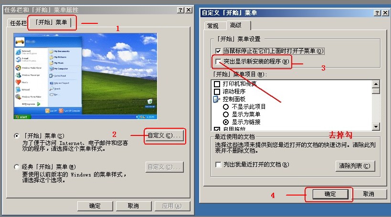Switch to the 任务栏 tab
This screenshot has width=391, height=217.
point(18,23)
